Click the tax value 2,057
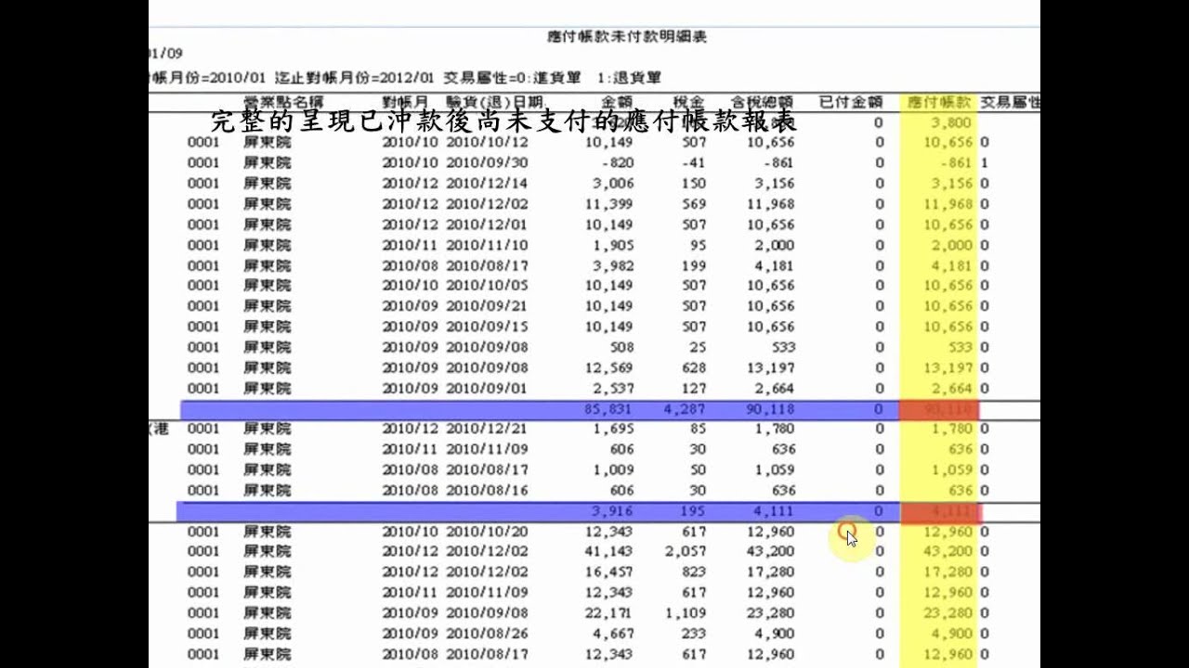1189x668 pixels. [686, 551]
